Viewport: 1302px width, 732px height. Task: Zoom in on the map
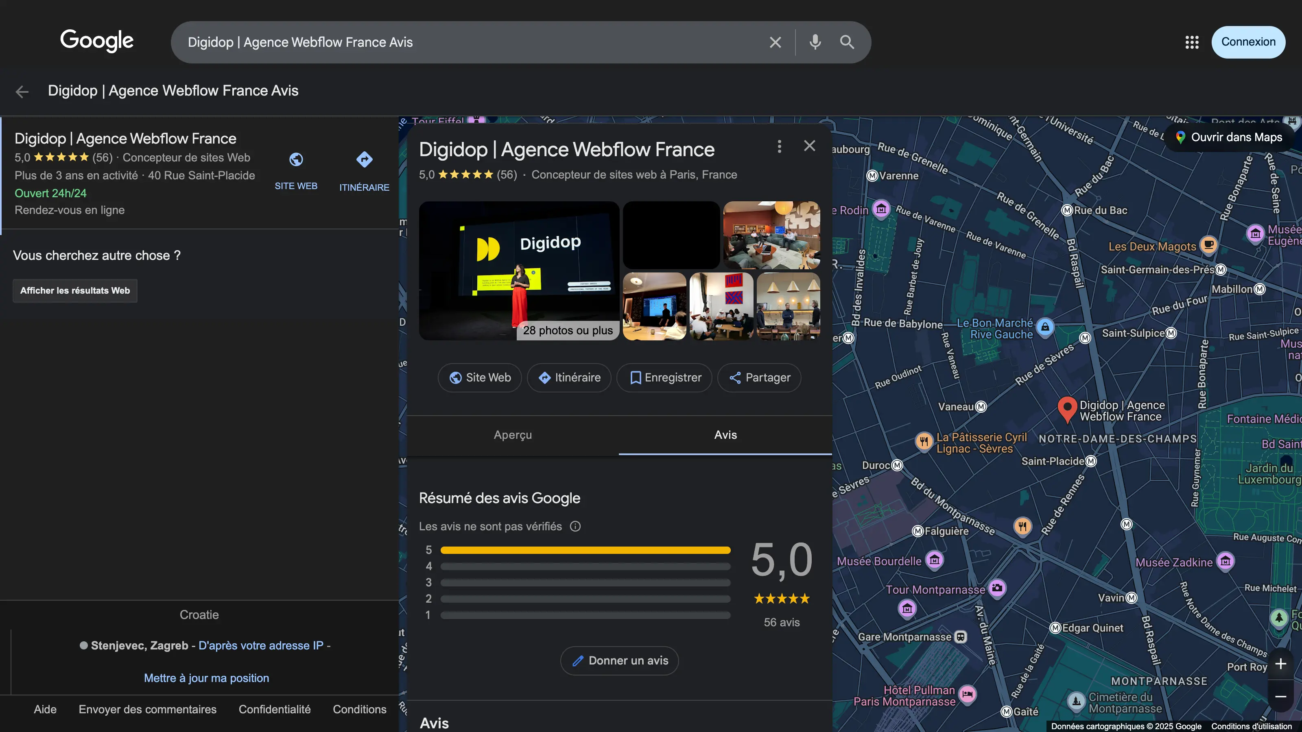click(x=1281, y=664)
